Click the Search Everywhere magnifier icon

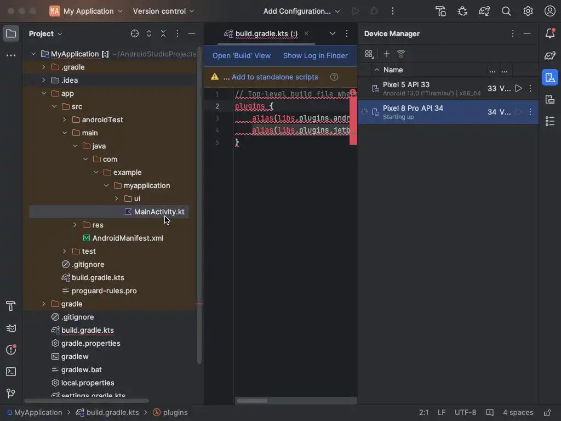tap(506, 11)
